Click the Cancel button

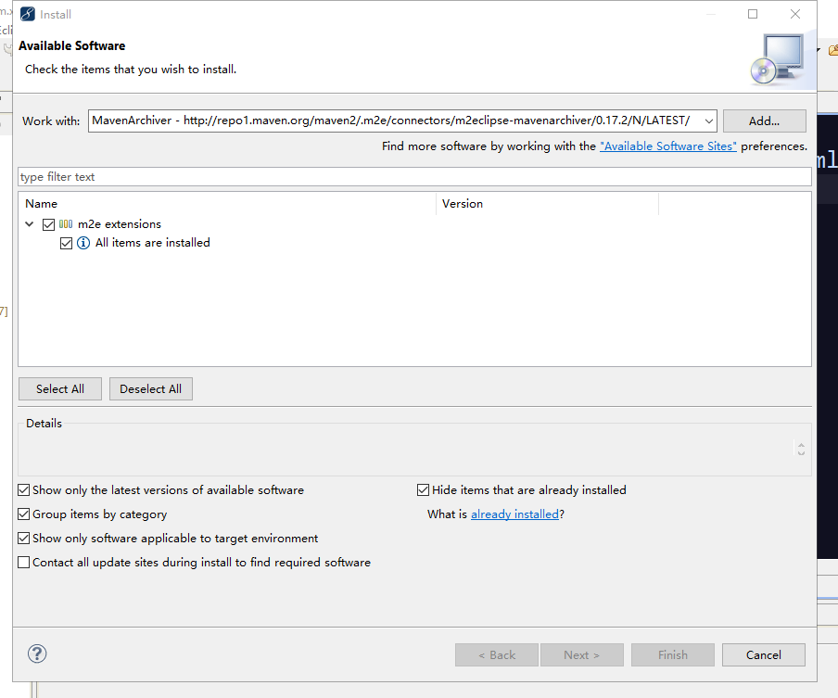pyautogui.click(x=763, y=654)
